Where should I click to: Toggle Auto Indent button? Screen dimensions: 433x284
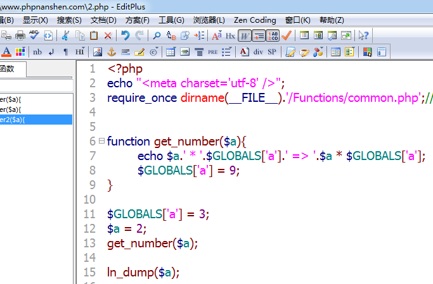tap(259, 35)
